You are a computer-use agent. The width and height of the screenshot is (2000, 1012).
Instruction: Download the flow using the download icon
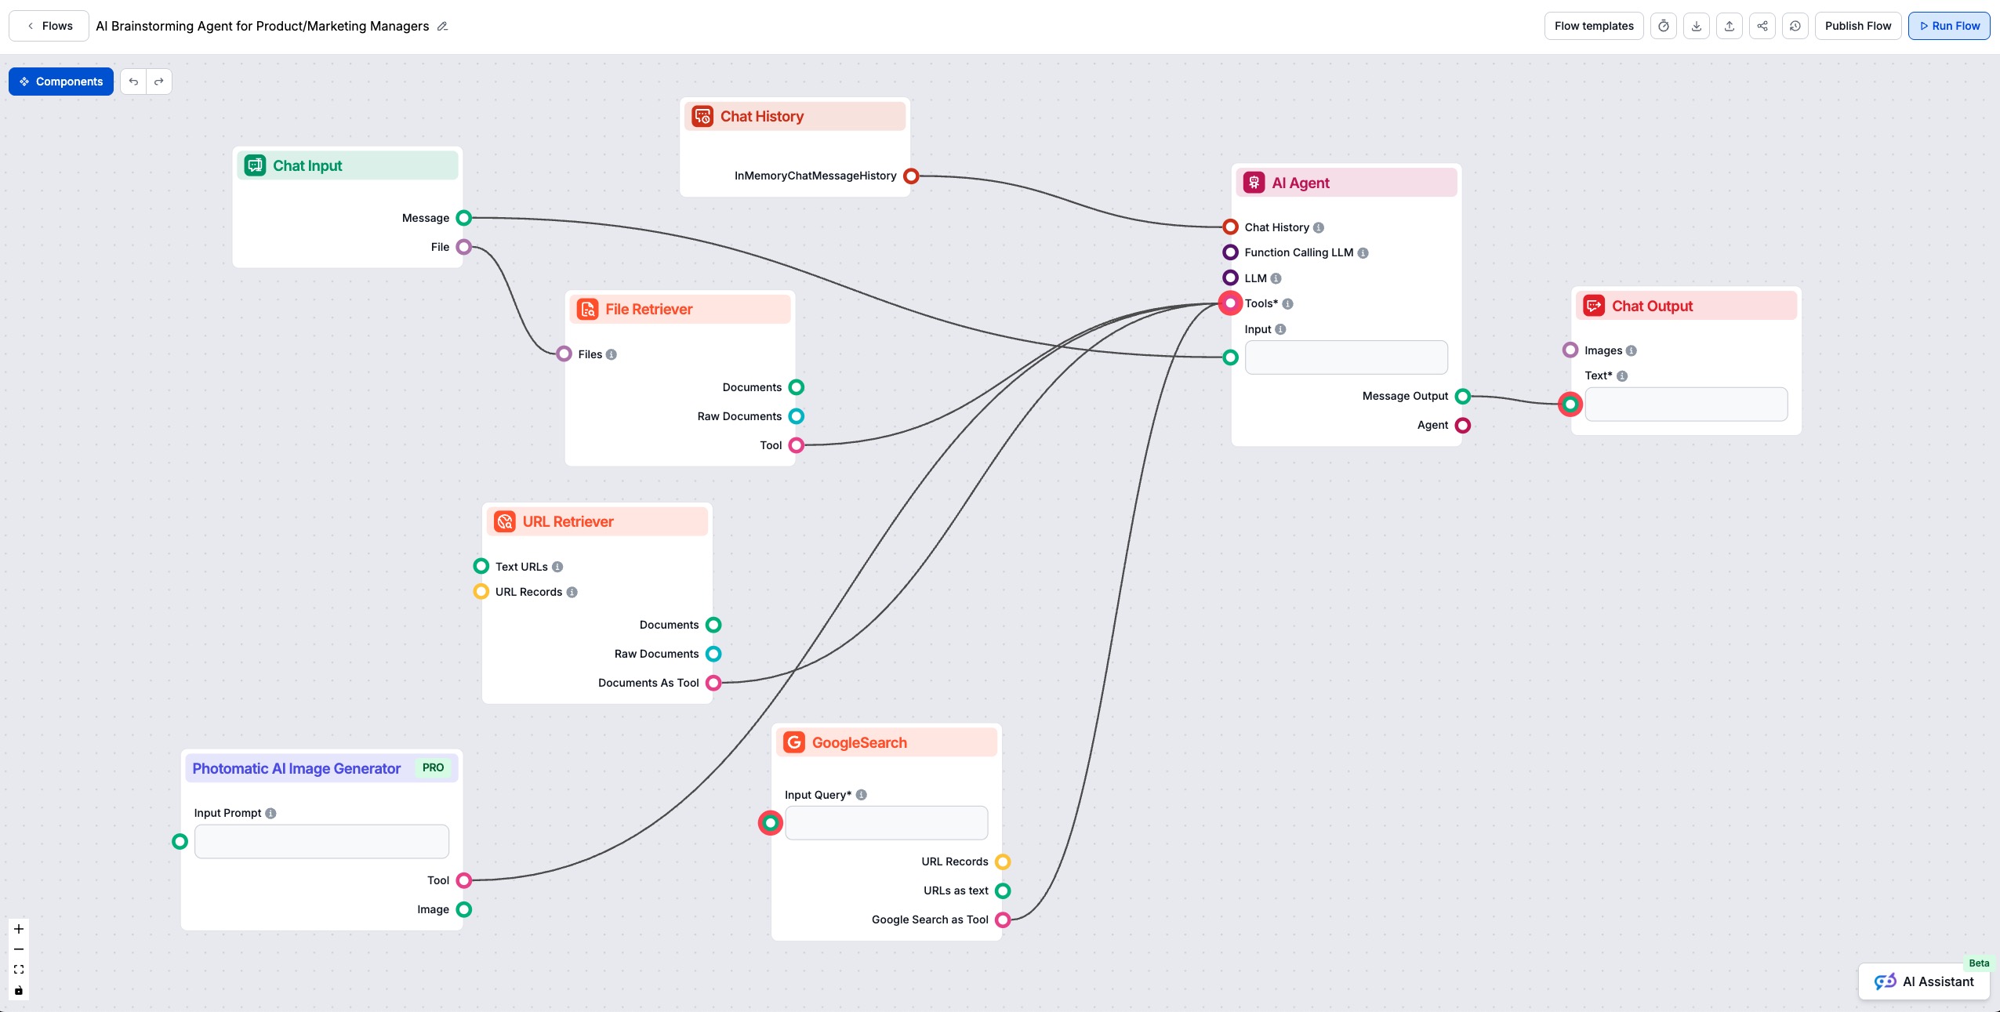(1697, 25)
